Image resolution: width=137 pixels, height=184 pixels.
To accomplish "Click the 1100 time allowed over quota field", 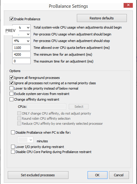I will coord(21,48).
